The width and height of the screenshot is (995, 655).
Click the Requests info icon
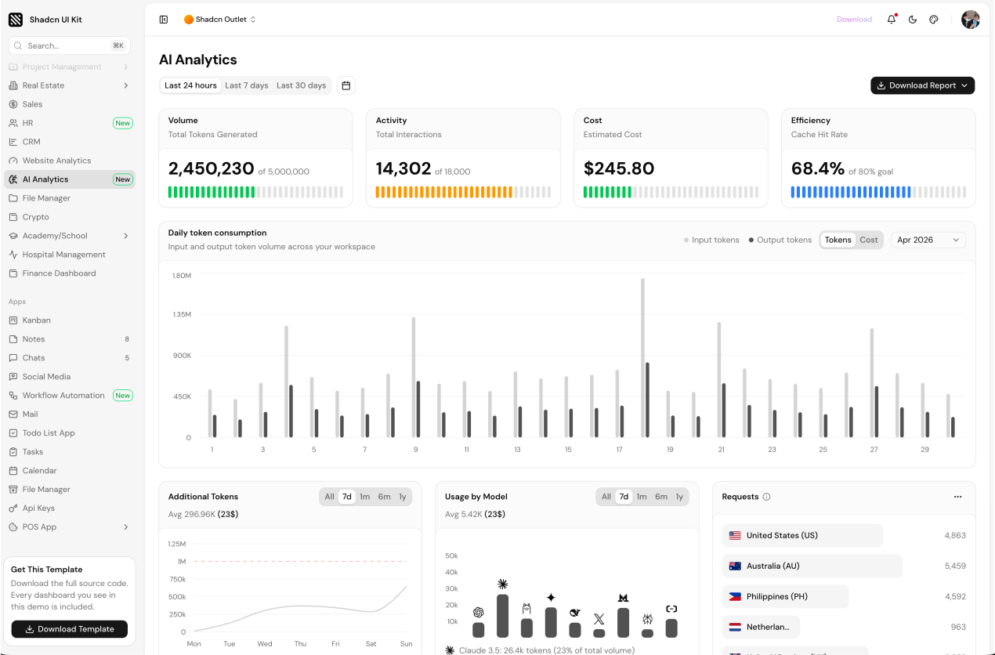click(766, 497)
